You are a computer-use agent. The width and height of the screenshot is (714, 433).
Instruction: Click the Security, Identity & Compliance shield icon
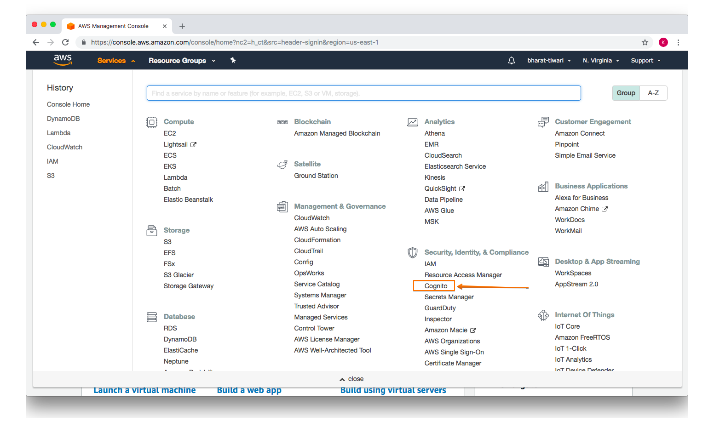pyautogui.click(x=412, y=252)
